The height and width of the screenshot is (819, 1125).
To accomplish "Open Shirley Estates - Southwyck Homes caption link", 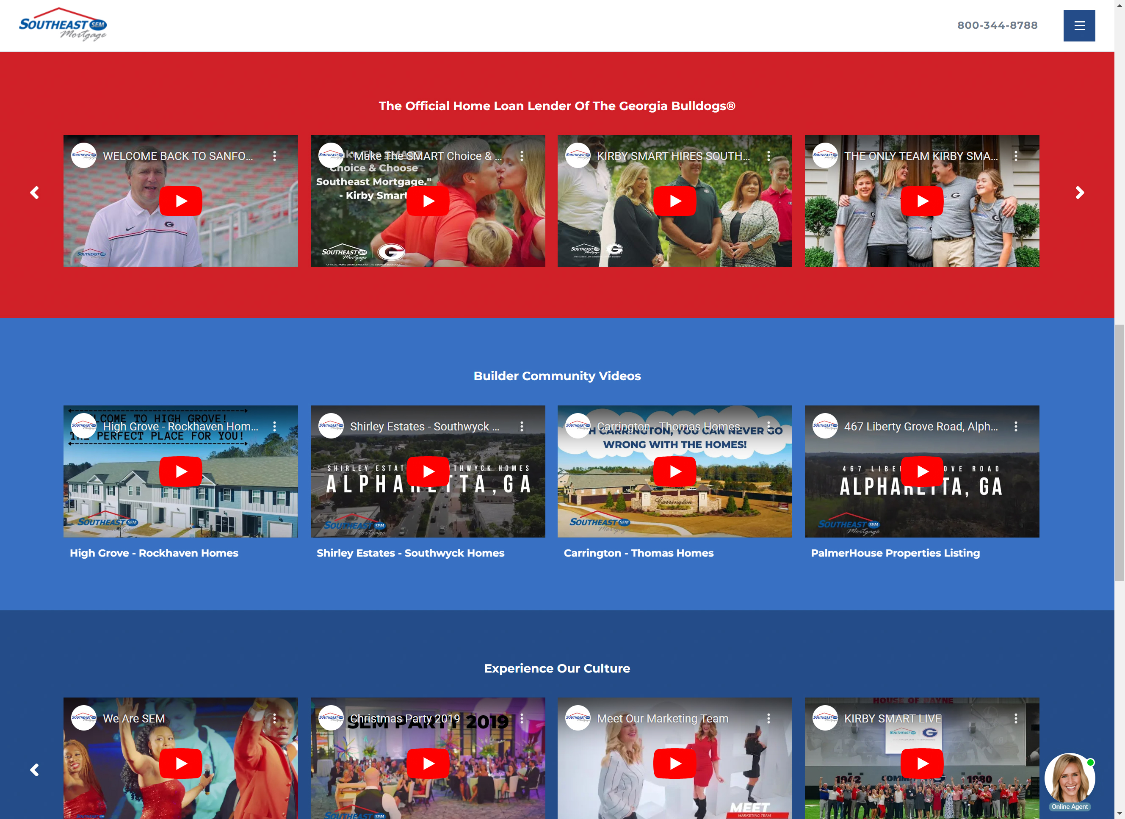I will click(x=410, y=553).
